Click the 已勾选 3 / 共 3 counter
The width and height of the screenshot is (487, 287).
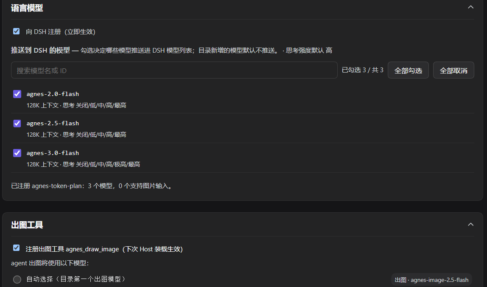point(362,70)
